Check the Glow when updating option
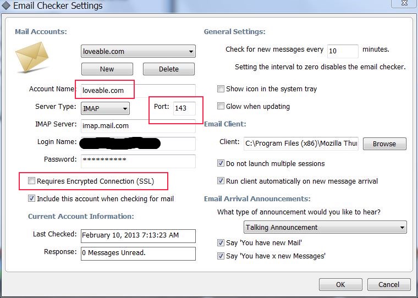 [221, 106]
